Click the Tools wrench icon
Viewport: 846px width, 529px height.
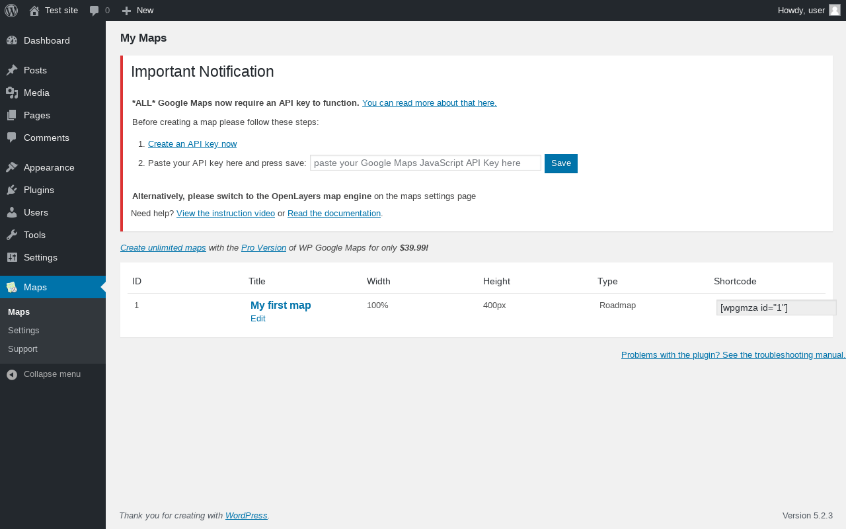click(x=12, y=235)
